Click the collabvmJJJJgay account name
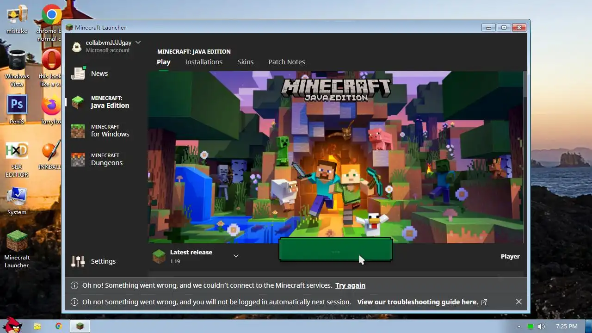 pos(109,43)
